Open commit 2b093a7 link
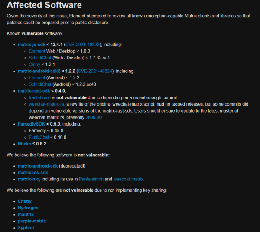The image size is (260, 232). point(95,117)
